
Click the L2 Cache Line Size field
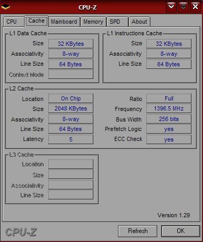tap(71, 129)
